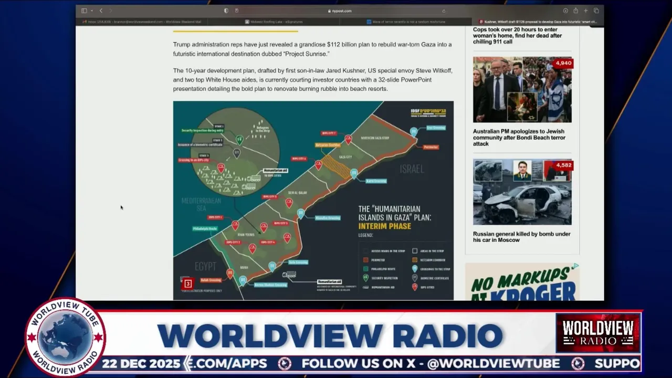The height and width of the screenshot is (378, 672).
Task: Select the Kushner, Witkoff draft proposal tab
Action: coord(538,22)
